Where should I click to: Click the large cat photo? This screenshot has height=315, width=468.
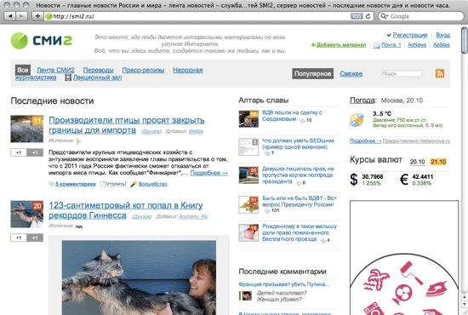point(139,278)
